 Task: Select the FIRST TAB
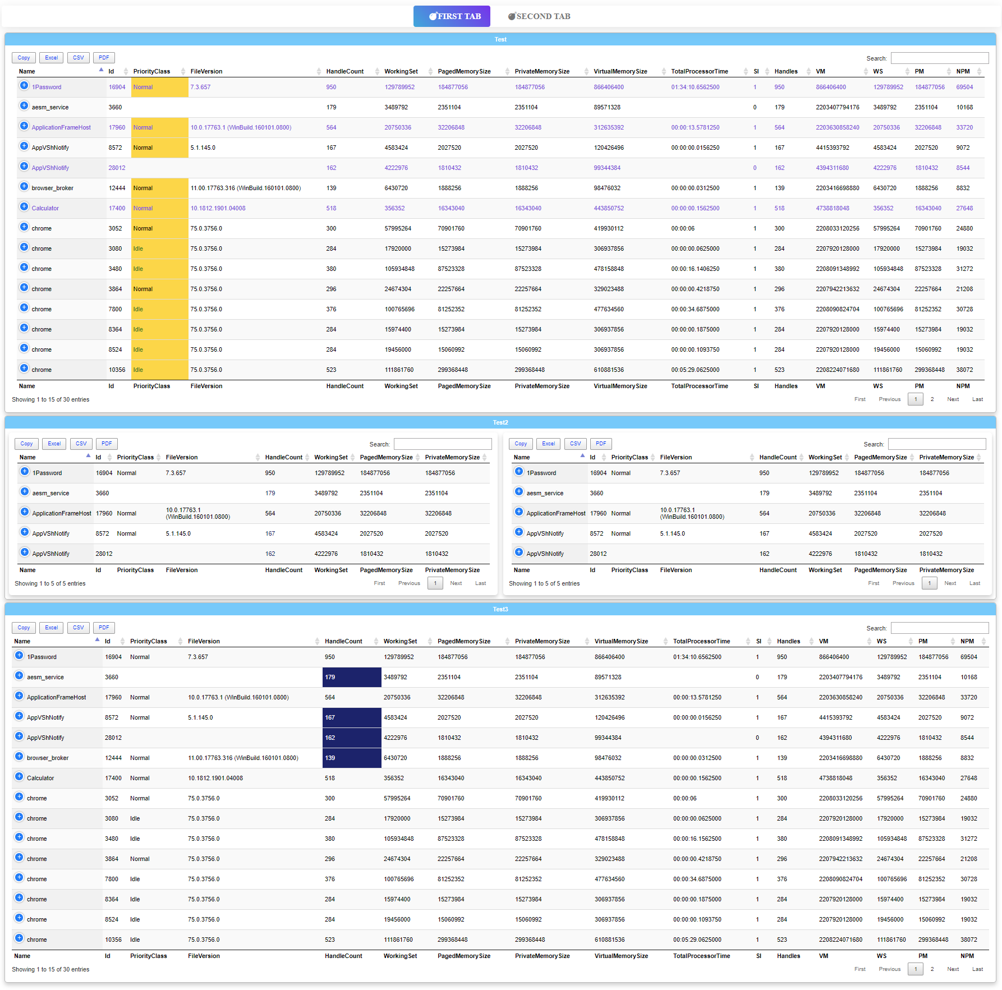(452, 16)
